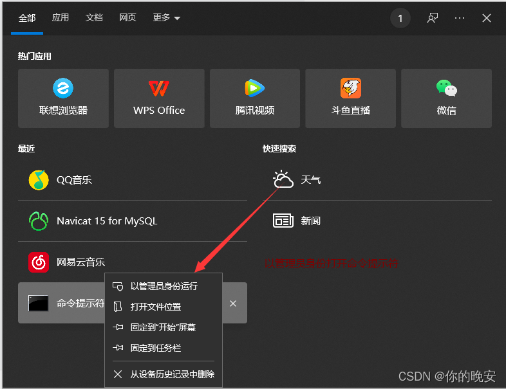Choose 以管理员身份运行 from context menu
The image size is (506, 389).
[x=164, y=286]
